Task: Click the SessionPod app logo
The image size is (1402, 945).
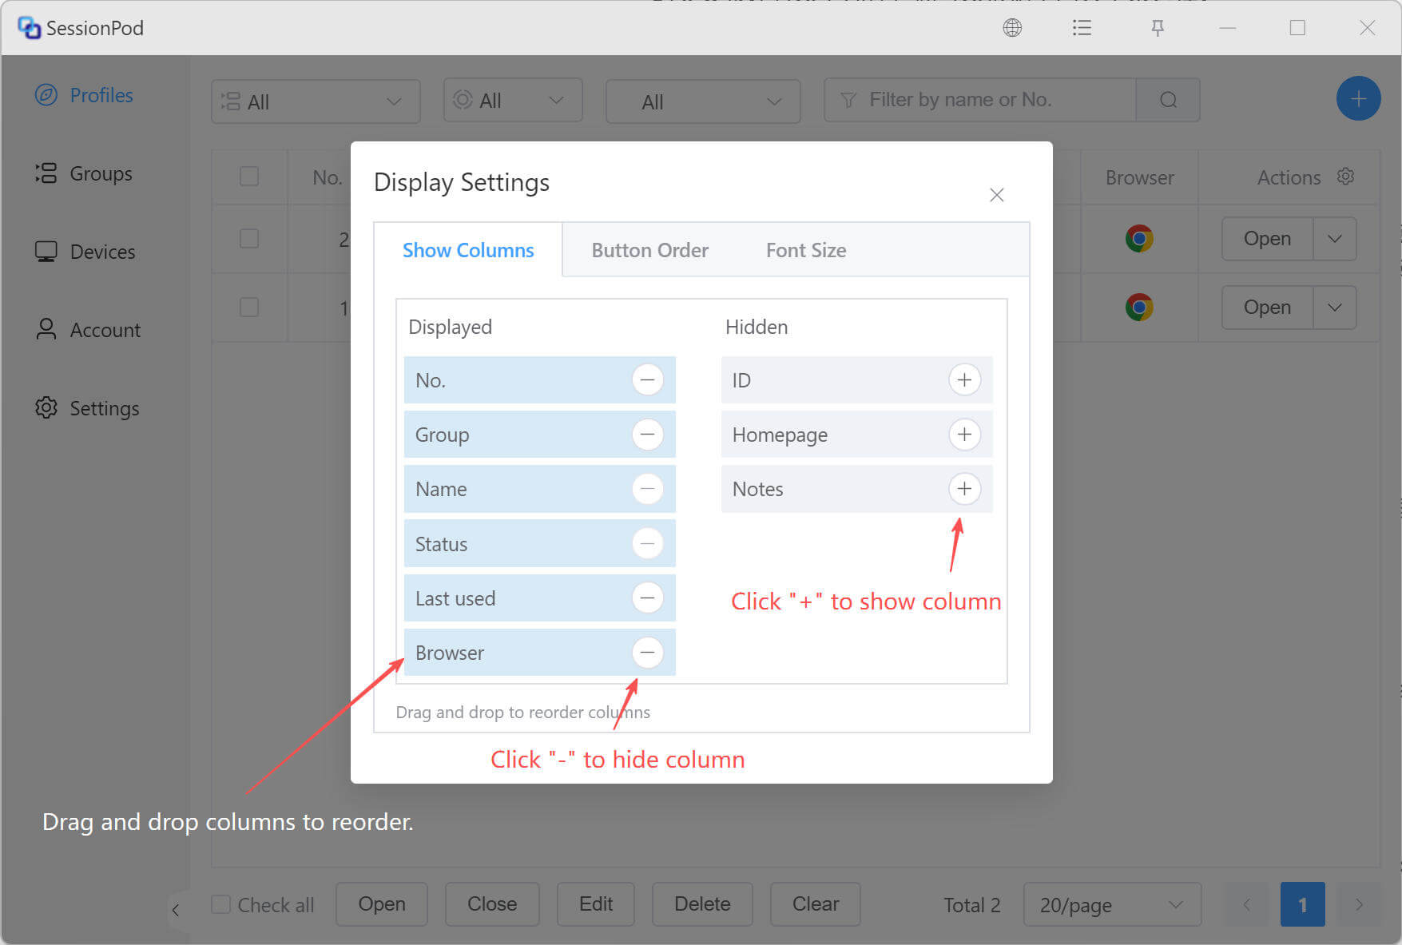Action: [x=29, y=28]
